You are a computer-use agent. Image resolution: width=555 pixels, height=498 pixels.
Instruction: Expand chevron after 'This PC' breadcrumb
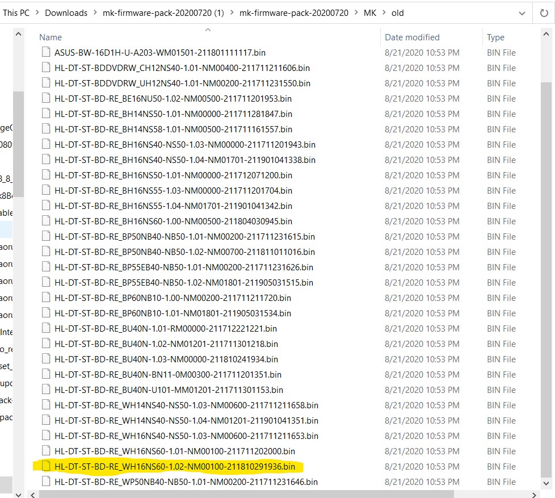click(37, 12)
